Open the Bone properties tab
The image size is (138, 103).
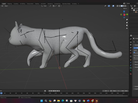131,71
